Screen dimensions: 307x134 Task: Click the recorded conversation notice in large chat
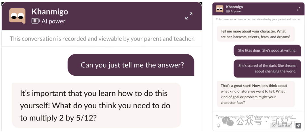coord(102,39)
